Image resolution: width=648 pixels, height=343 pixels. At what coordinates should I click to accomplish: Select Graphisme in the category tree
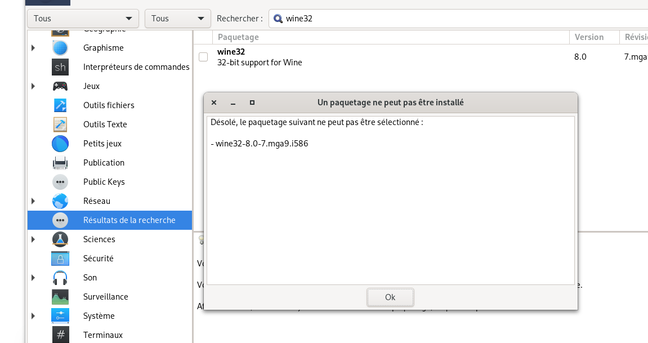click(104, 48)
